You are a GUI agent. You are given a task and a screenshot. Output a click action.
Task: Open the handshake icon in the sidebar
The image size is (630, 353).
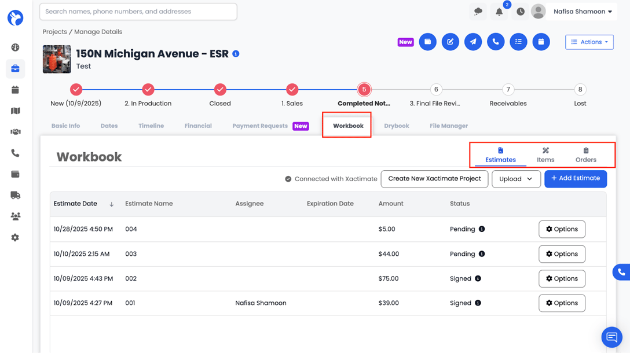(x=15, y=132)
